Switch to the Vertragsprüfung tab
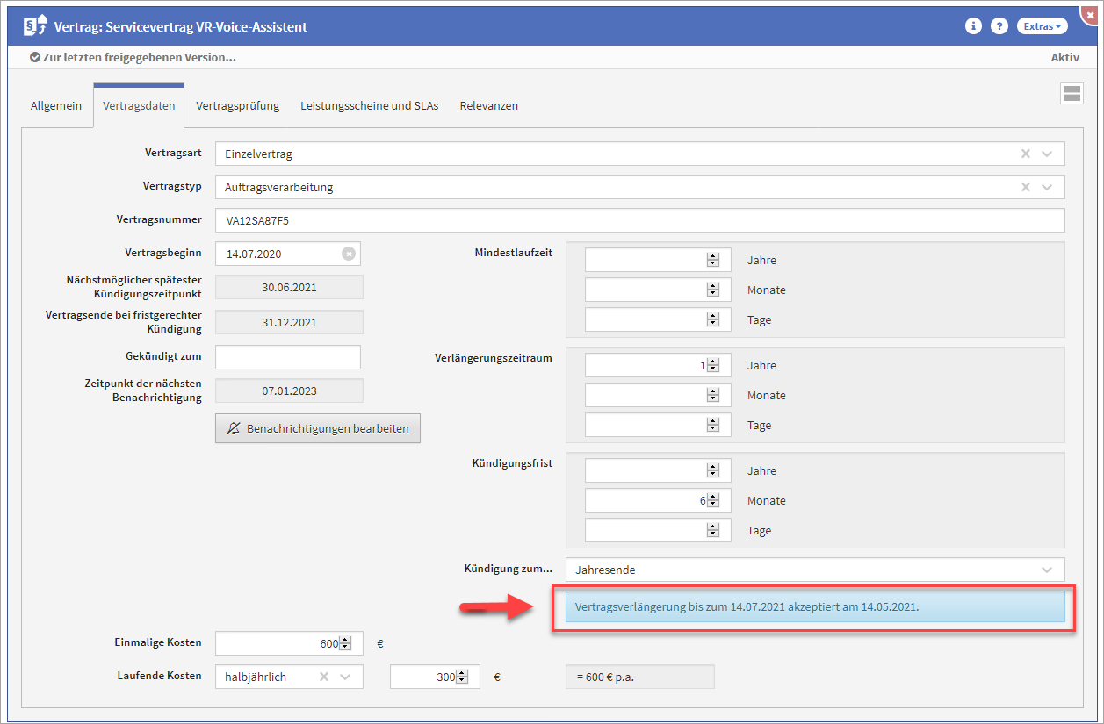The width and height of the screenshot is (1104, 724). (x=237, y=105)
